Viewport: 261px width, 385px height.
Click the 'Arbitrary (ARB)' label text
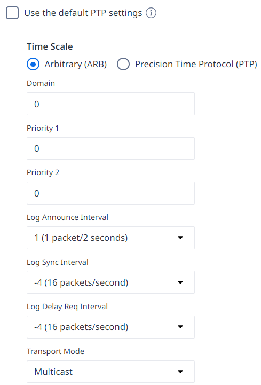(x=76, y=64)
